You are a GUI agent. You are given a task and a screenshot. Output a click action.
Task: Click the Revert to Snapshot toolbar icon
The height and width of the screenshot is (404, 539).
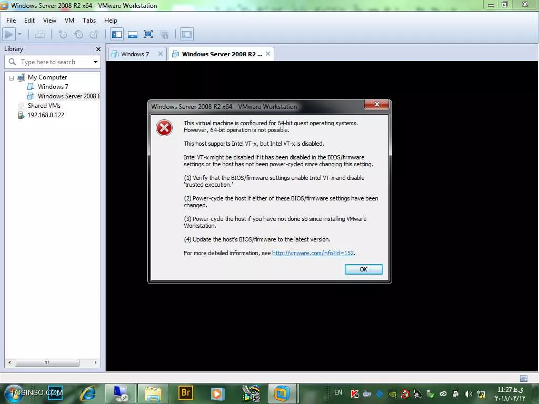click(78, 34)
